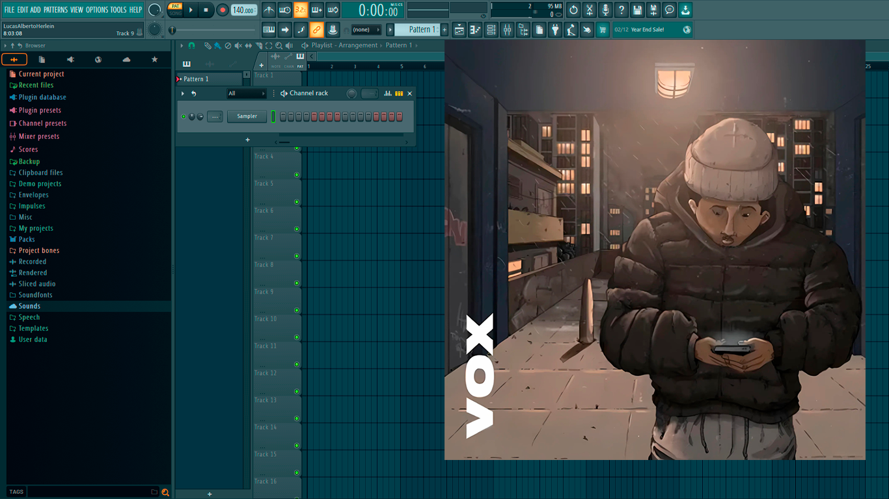The image size is (889, 499).
Task: Add a channel with the plus button
Action: tap(247, 140)
